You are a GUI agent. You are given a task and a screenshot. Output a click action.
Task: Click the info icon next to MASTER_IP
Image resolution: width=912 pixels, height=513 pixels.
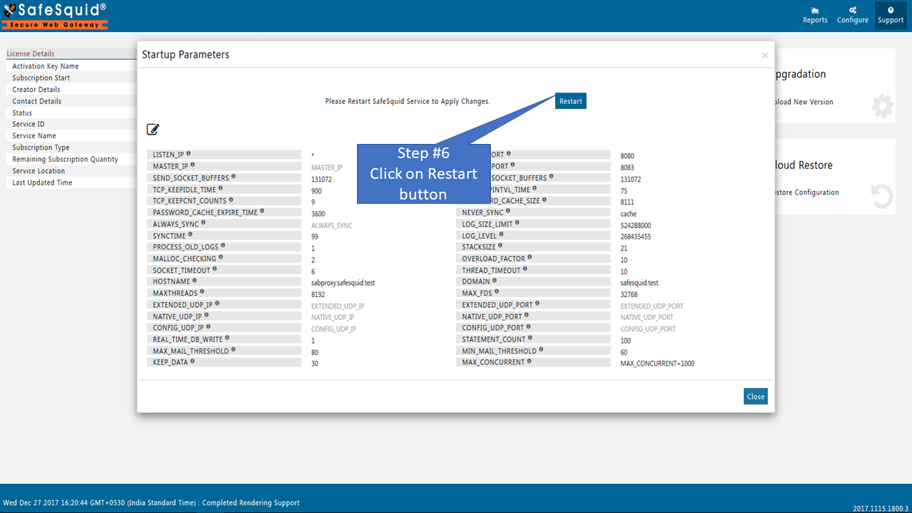[192, 165]
